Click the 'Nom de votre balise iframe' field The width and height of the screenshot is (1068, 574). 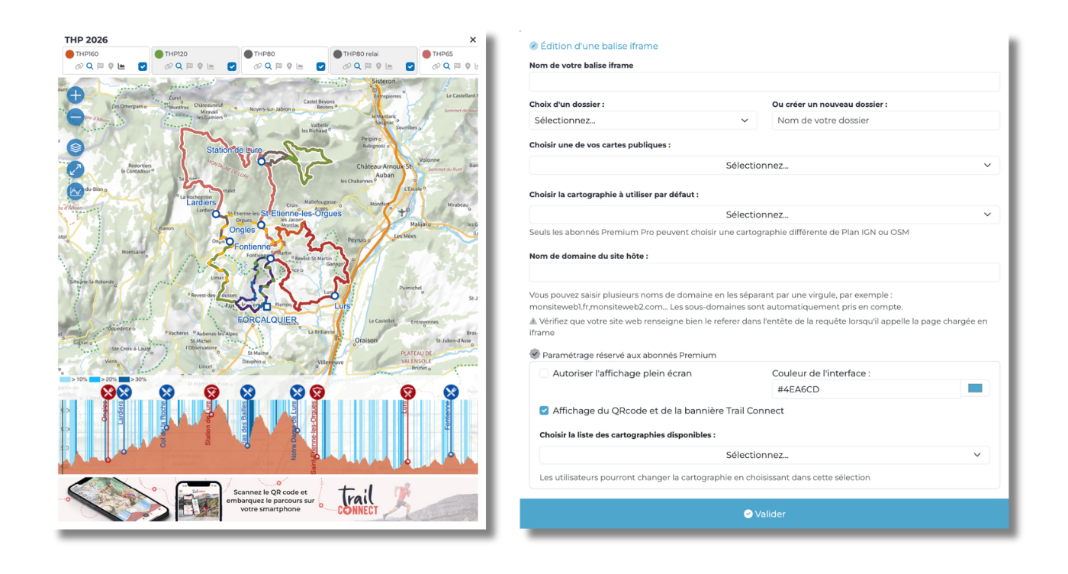(x=764, y=82)
